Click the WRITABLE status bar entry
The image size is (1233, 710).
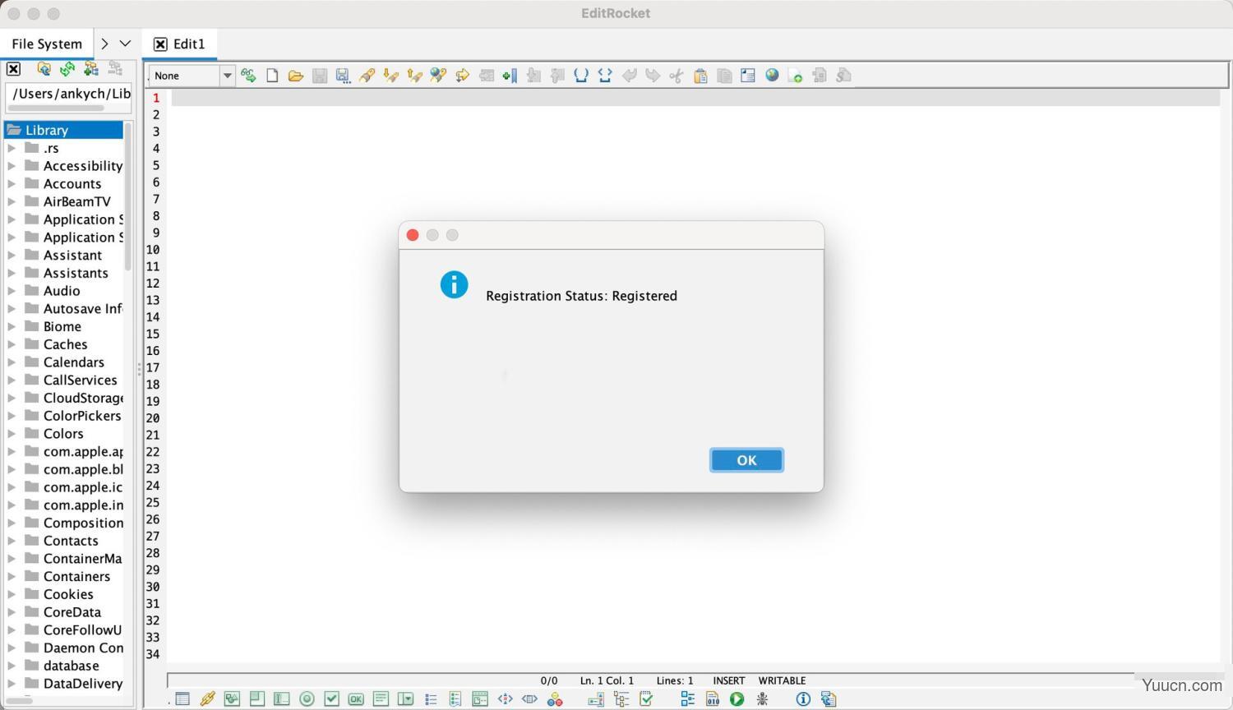(x=782, y=680)
